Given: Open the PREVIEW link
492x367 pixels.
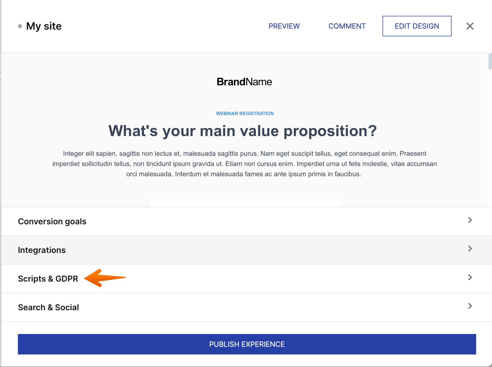Looking at the screenshot, I should click(284, 26).
